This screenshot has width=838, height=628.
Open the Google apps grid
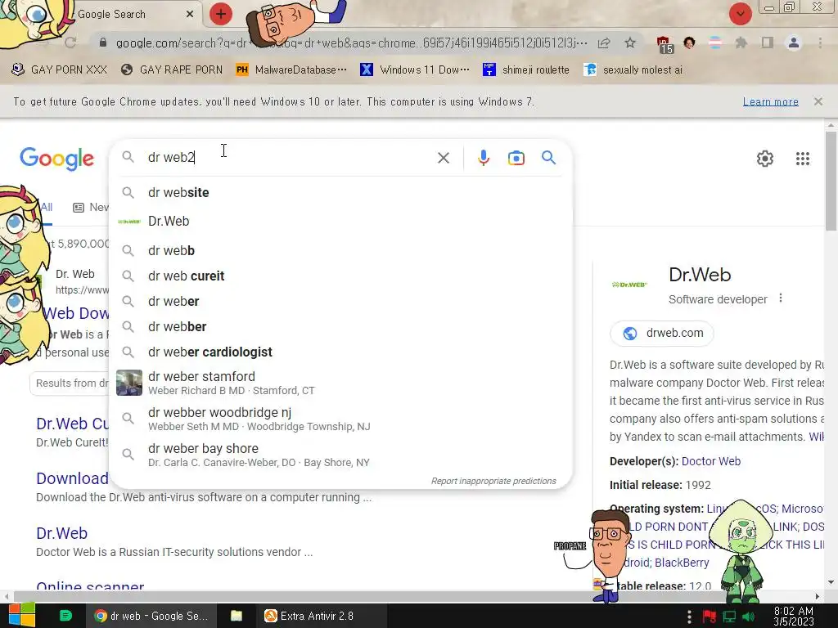coord(802,159)
